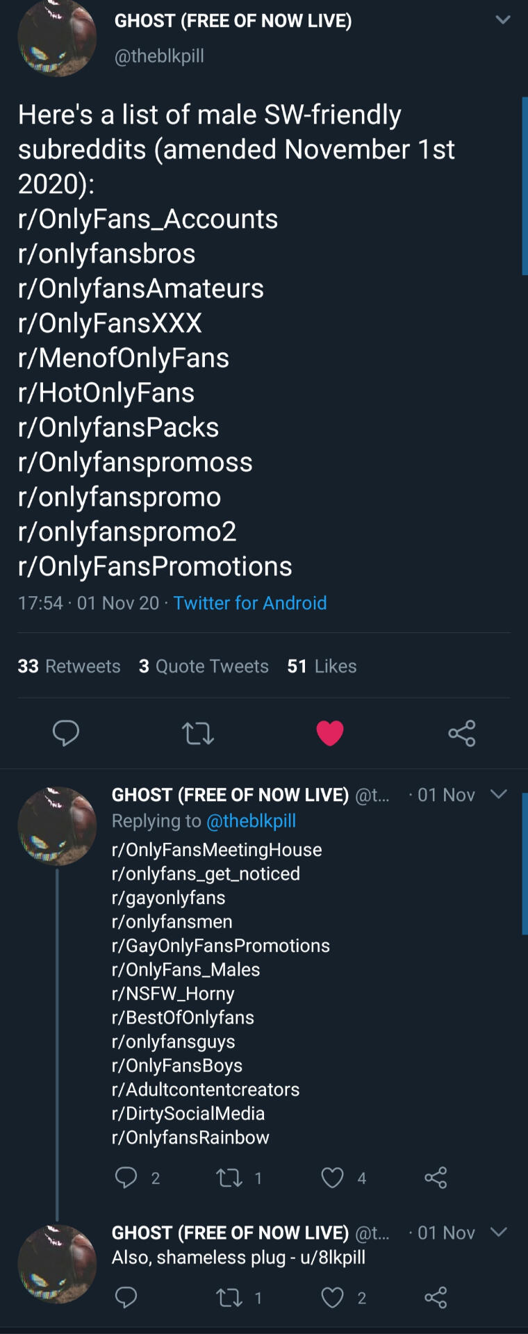Open reply icon on last tweet

coord(128,1298)
